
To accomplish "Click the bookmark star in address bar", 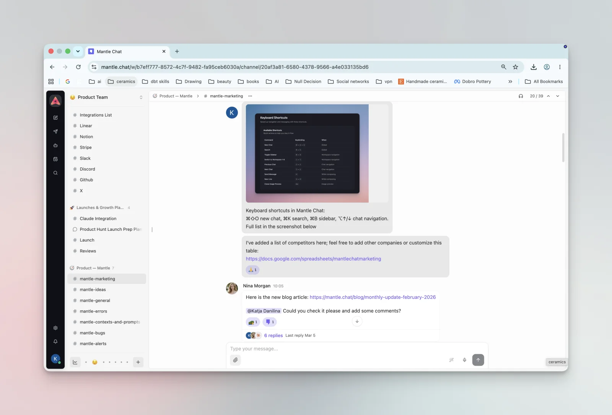I will click(x=516, y=67).
